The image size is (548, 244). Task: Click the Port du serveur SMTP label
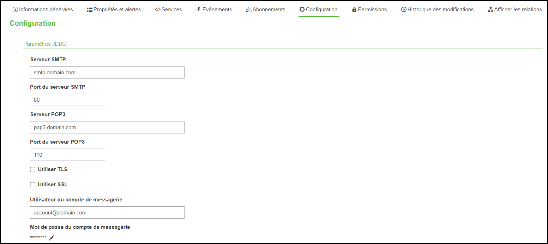pos(58,87)
